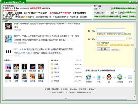Click the horizontal scrollbar at bottom

pos(66,99)
